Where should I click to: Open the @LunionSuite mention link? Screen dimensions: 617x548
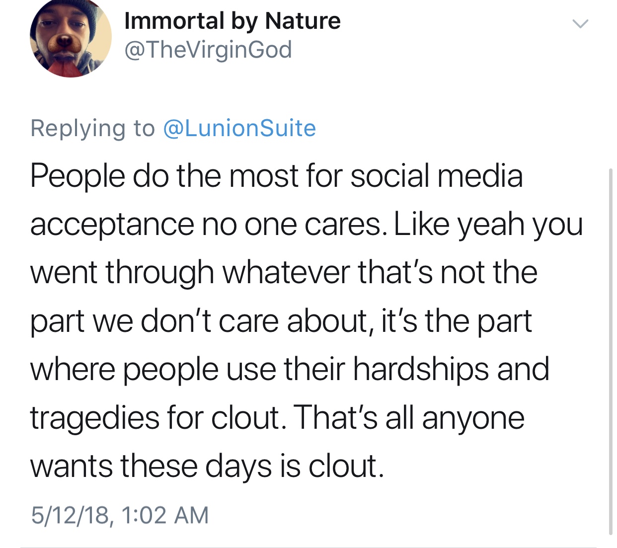point(239,128)
